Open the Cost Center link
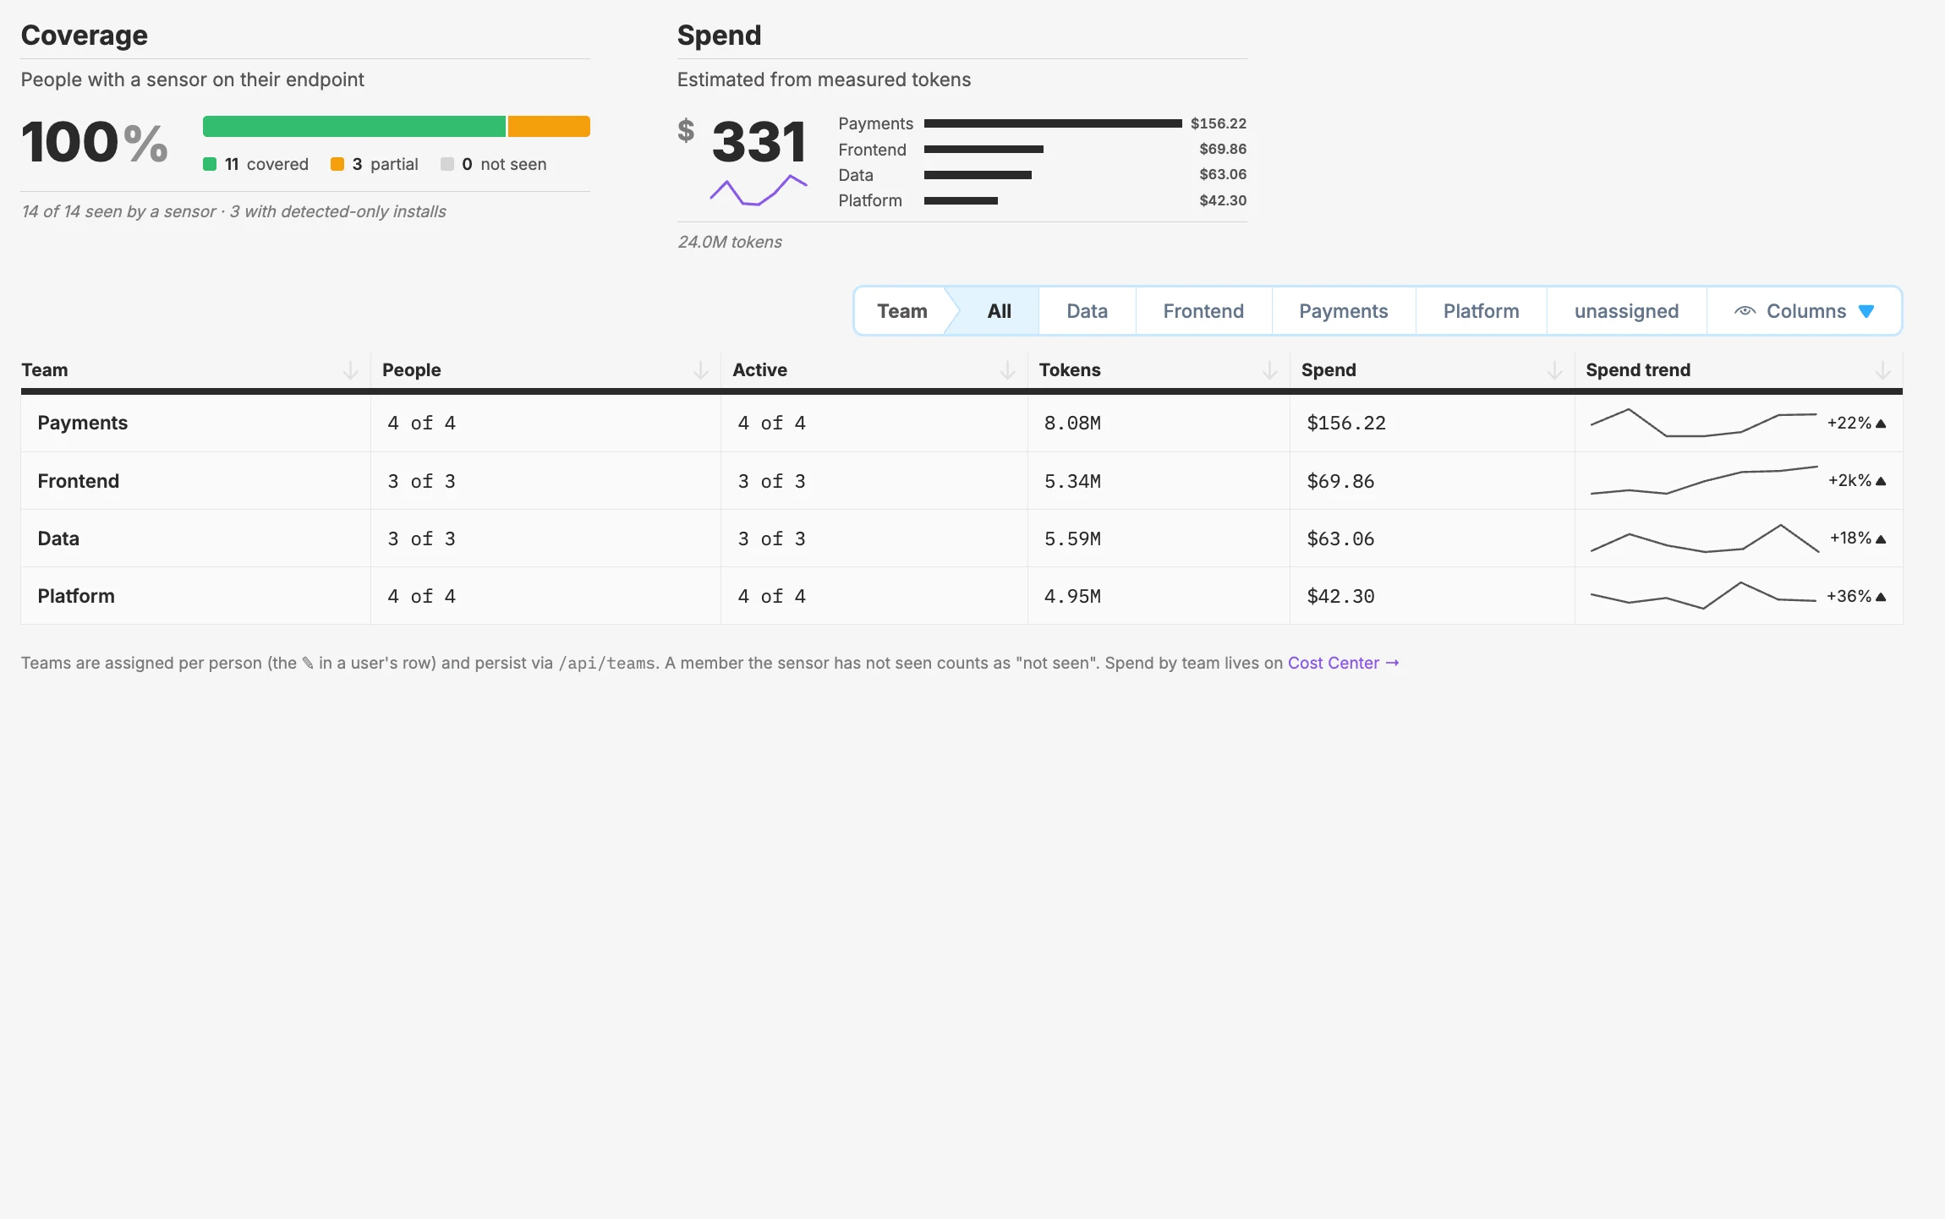The image size is (1945, 1219). (x=1343, y=663)
